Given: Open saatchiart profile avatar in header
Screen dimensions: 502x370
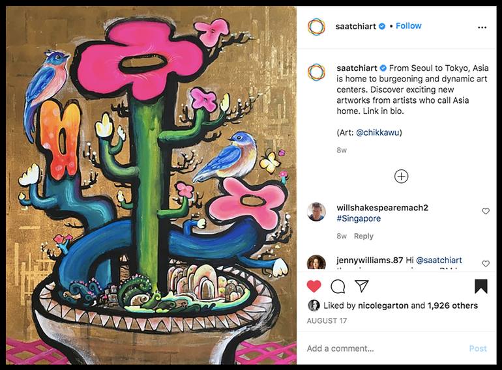Looking at the screenshot, I should tap(316, 27).
